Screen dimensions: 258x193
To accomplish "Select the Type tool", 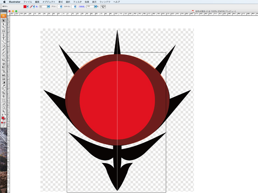I will [4, 39].
